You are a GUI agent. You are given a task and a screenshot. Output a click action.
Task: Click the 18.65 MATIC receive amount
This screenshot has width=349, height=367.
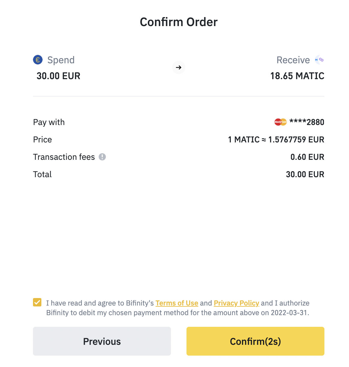[297, 76]
